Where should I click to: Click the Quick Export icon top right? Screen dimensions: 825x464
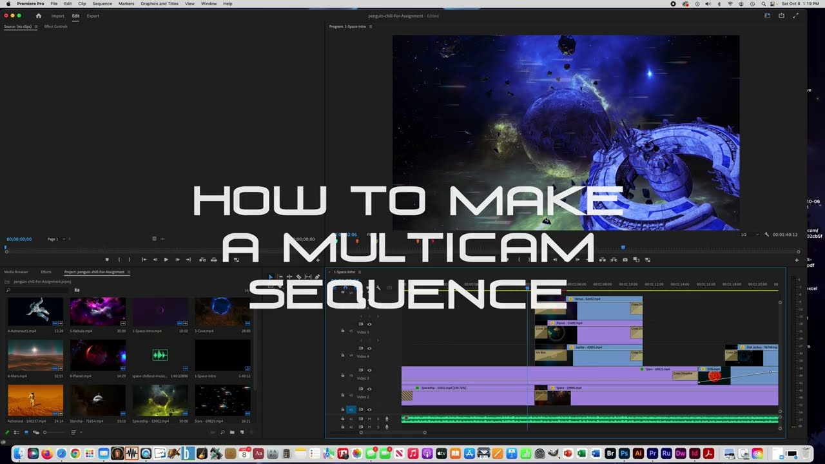[781, 15]
